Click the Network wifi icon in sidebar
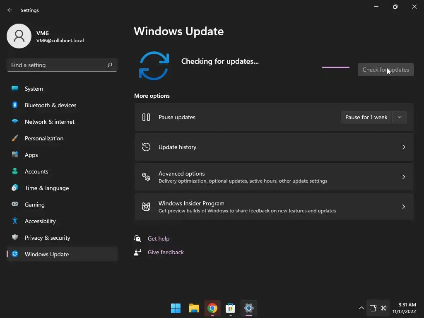Image resolution: width=424 pixels, height=318 pixels. 15,121
